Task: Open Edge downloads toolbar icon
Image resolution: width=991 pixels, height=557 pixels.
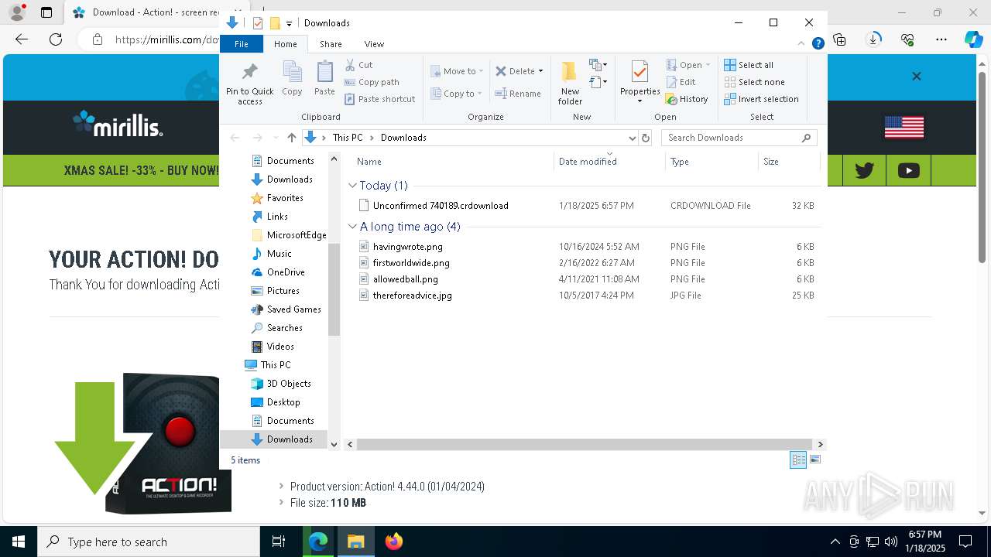Action: point(873,39)
